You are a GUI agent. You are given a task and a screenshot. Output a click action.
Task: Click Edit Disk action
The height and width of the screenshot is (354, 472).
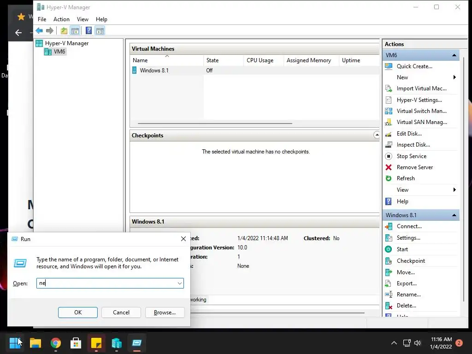(x=409, y=134)
